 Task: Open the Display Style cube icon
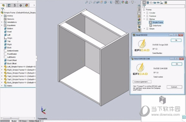click(111, 2)
